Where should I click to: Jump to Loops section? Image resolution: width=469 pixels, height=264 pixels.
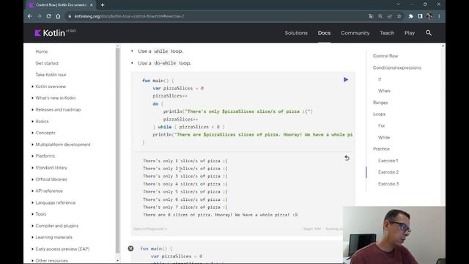pyautogui.click(x=379, y=114)
